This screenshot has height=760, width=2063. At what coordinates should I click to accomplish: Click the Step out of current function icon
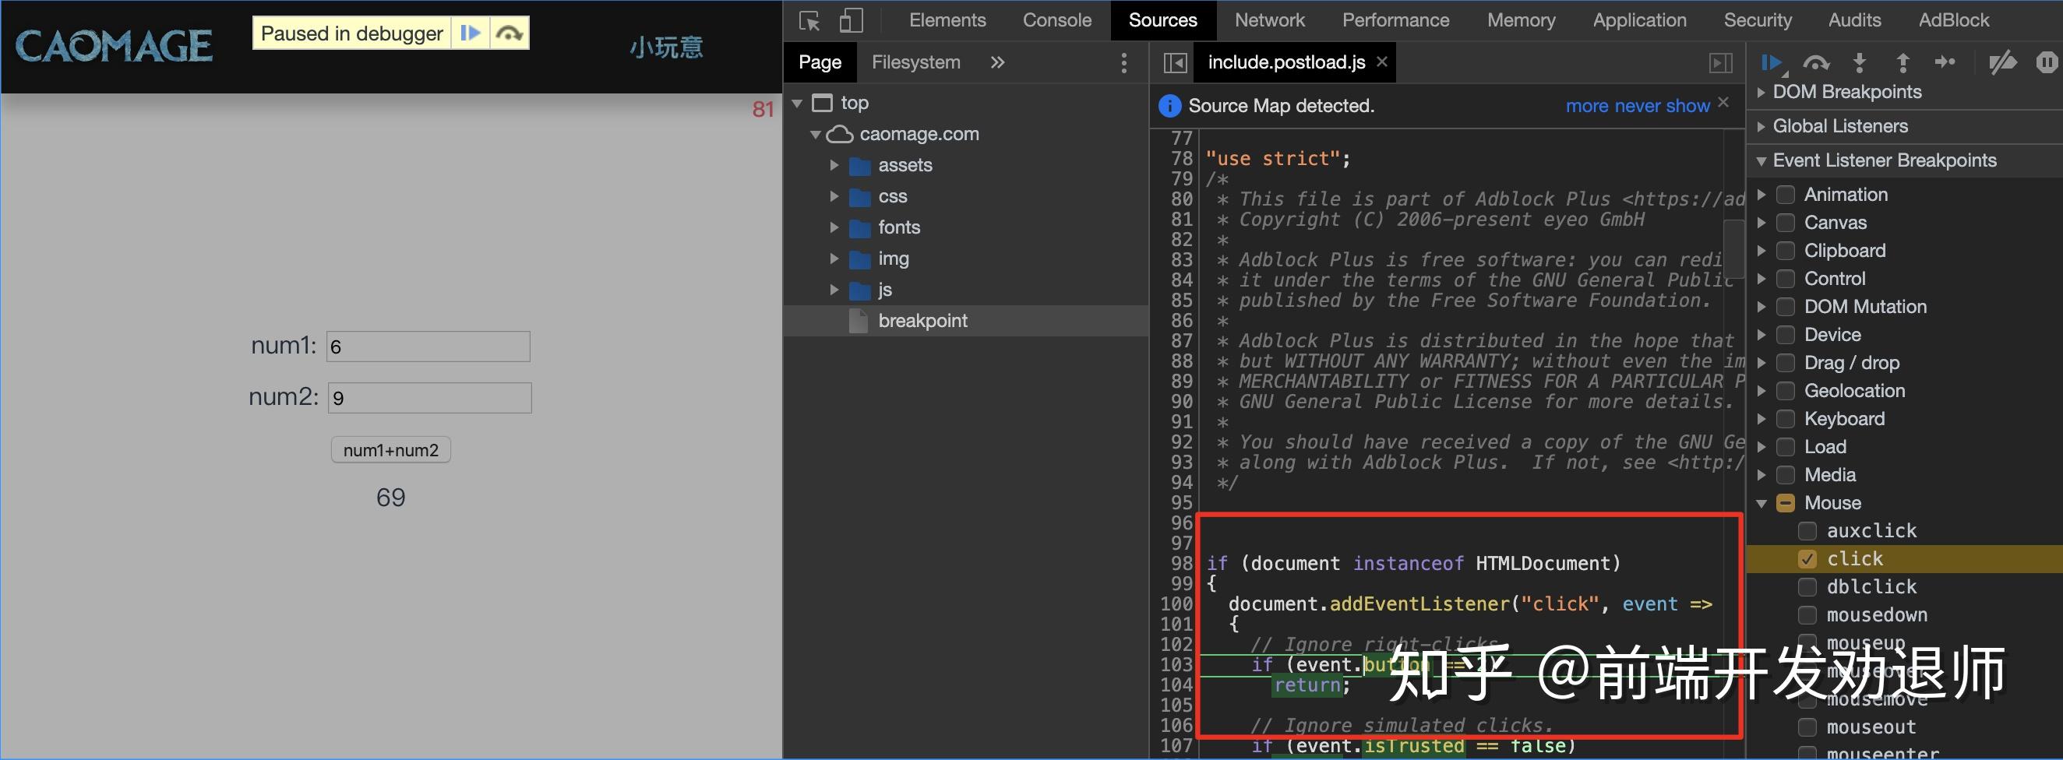(1903, 62)
